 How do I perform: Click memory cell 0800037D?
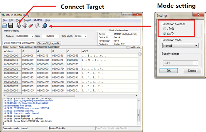click(x=59, y=68)
